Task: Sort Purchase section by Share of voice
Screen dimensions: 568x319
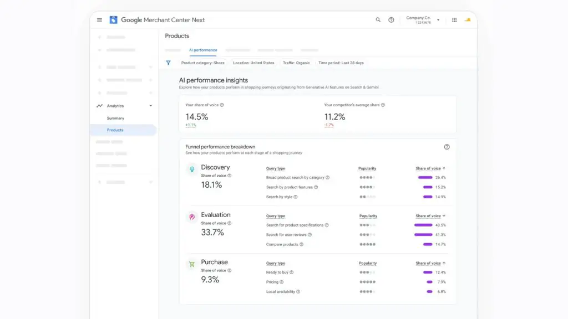Action: tap(430, 263)
